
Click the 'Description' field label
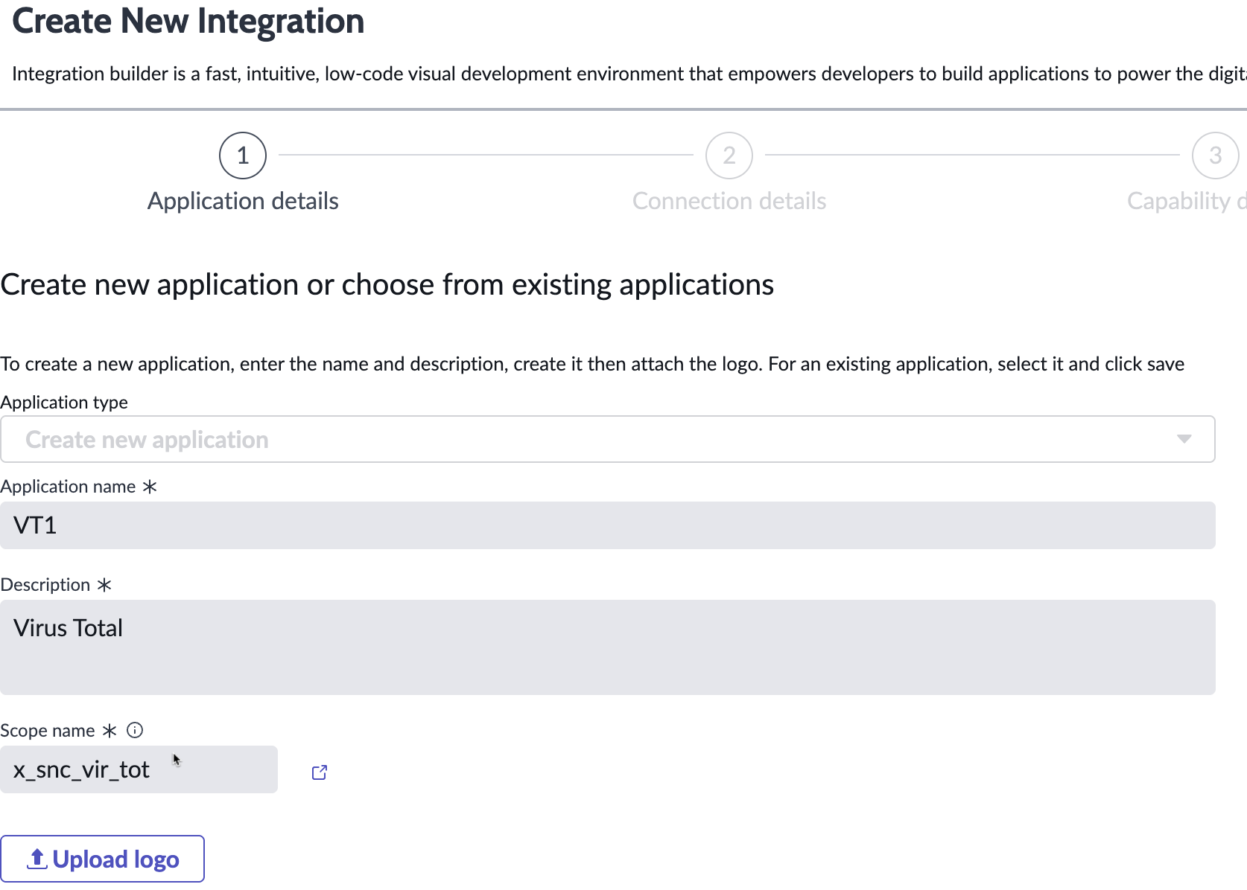click(45, 585)
